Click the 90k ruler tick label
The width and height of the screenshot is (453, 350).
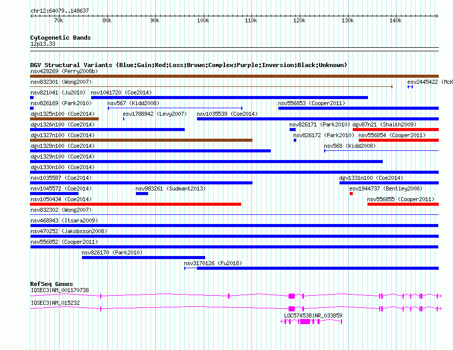(x=155, y=20)
